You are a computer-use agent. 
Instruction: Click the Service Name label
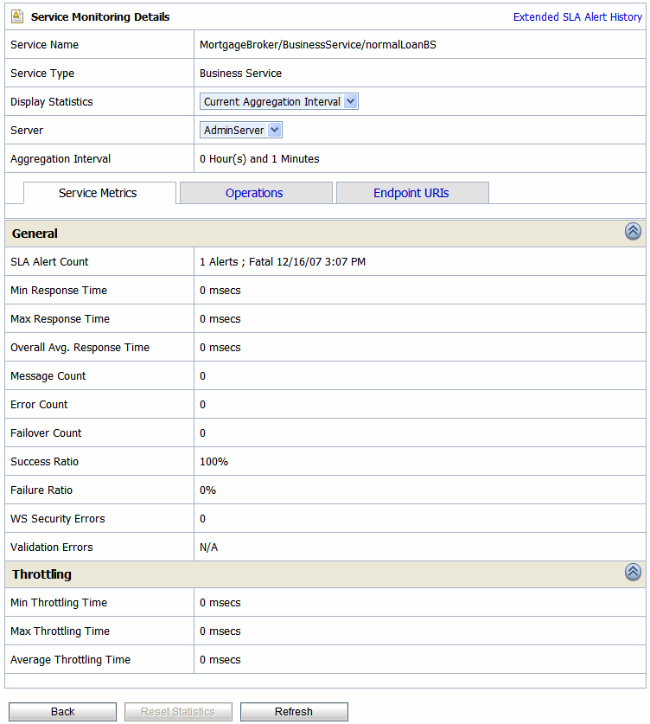pos(44,45)
